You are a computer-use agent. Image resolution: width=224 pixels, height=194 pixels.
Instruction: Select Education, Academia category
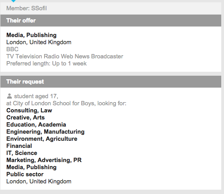pyautogui.click(x=36, y=125)
